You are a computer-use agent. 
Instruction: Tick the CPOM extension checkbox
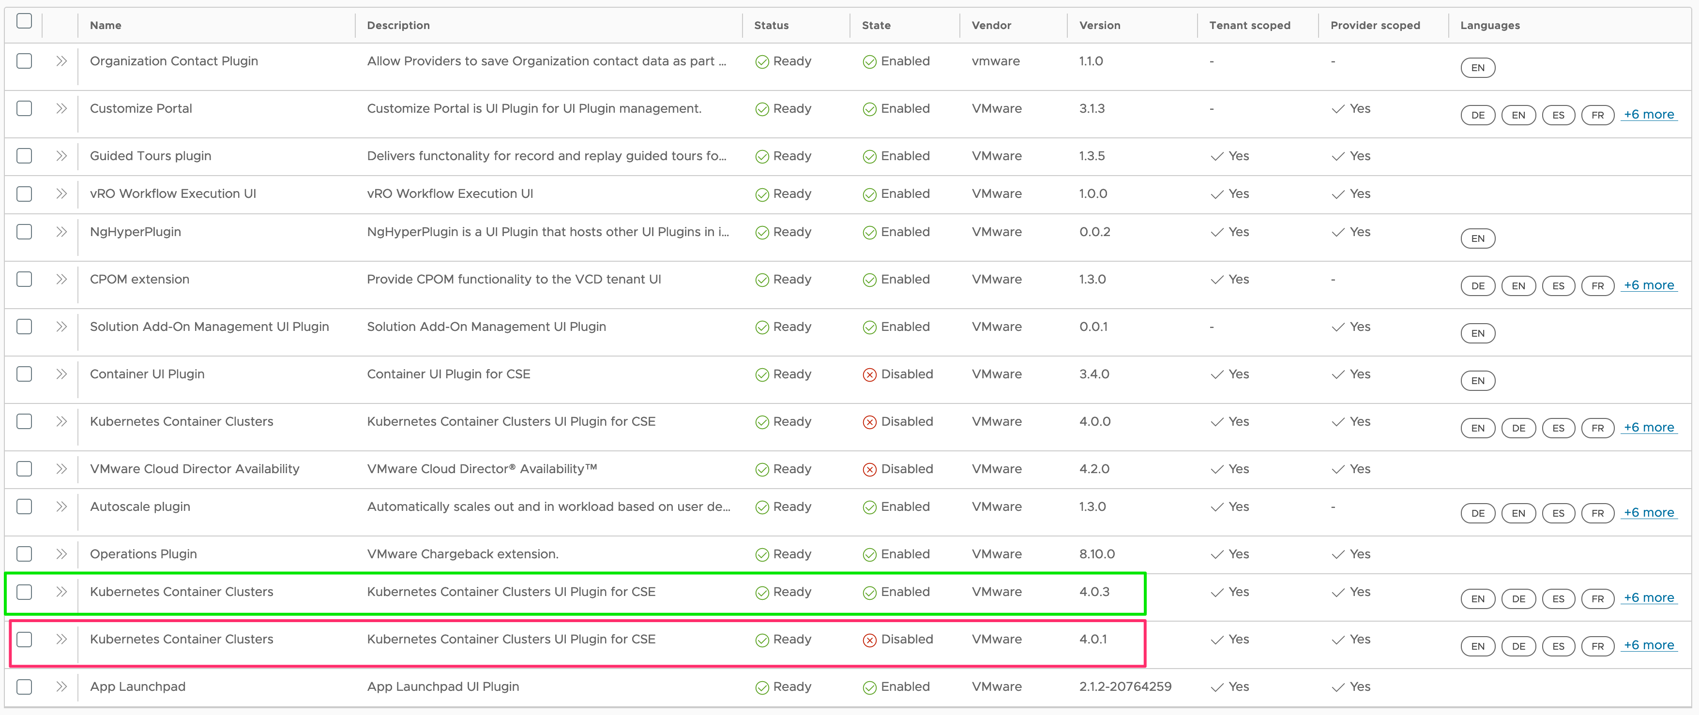(x=24, y=280)
